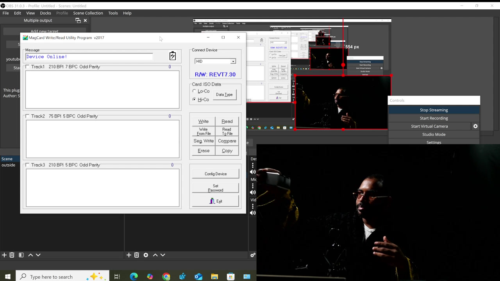Click the battery clipboard icon beside Message
Screen dimensions: 500x281
tap(172, 56)
